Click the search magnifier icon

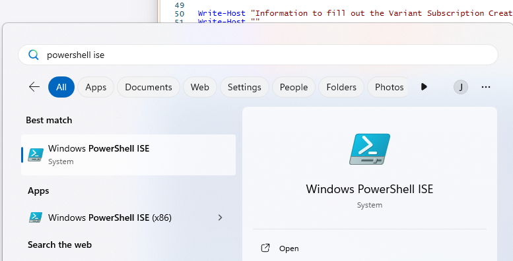pyautogui.click(x=34, y=55)
